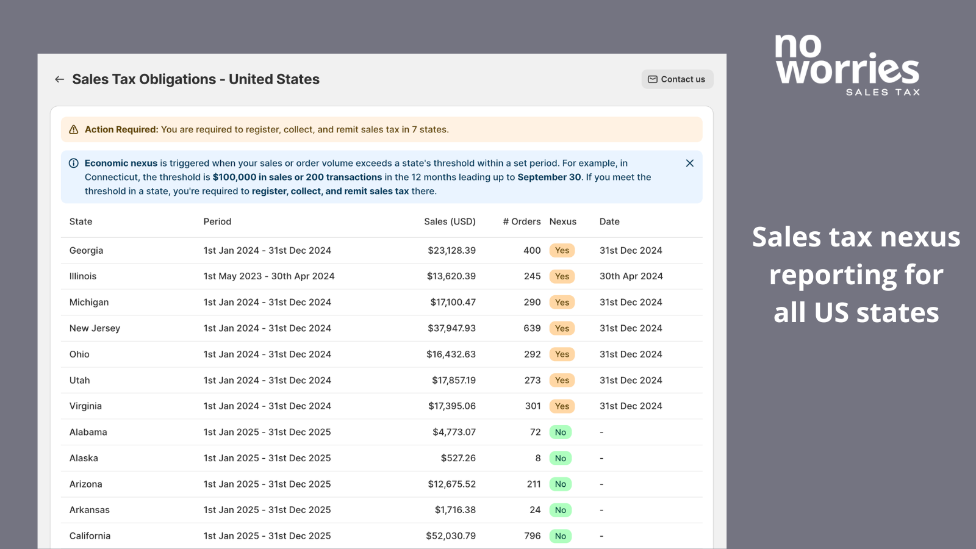The width and height of the screenshot is (976, 549).
Task: Click the No nexus badge for California
Action: click(x=561, y=536)
